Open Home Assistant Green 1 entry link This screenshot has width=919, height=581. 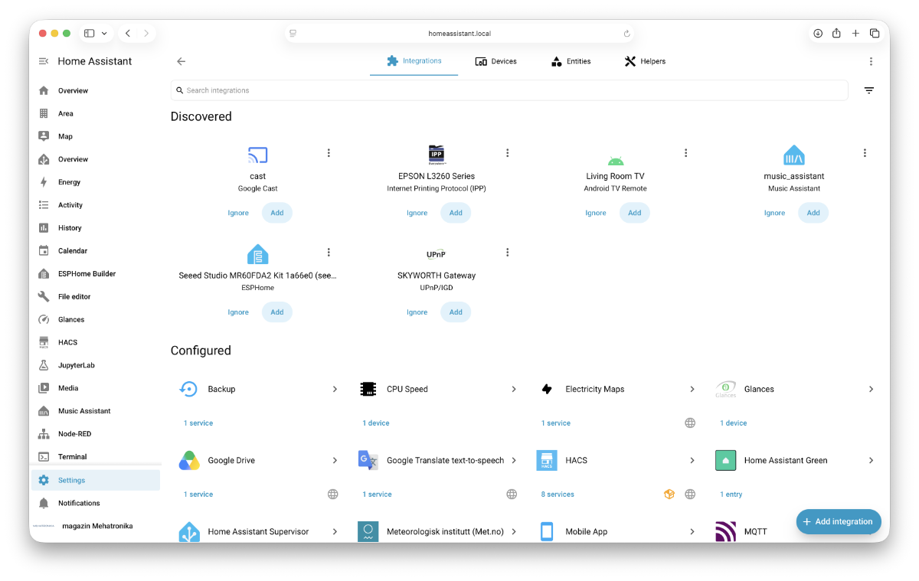click(x=731, y=495)
